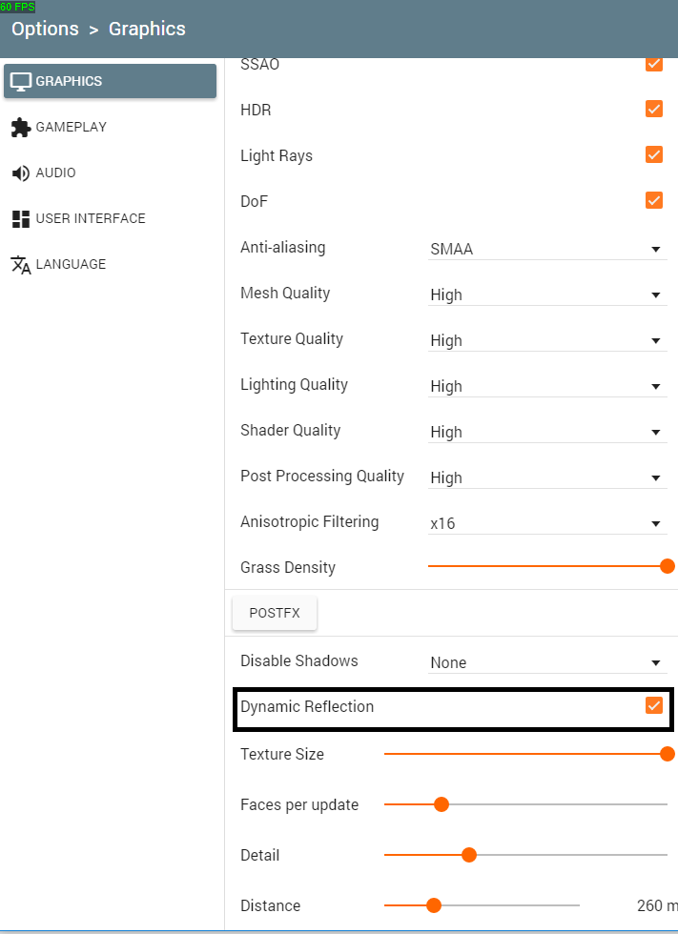678x934 pixels.
Task: Open the Anti-aliasing SMAA dropdown
Action: (x=547, y=249)
